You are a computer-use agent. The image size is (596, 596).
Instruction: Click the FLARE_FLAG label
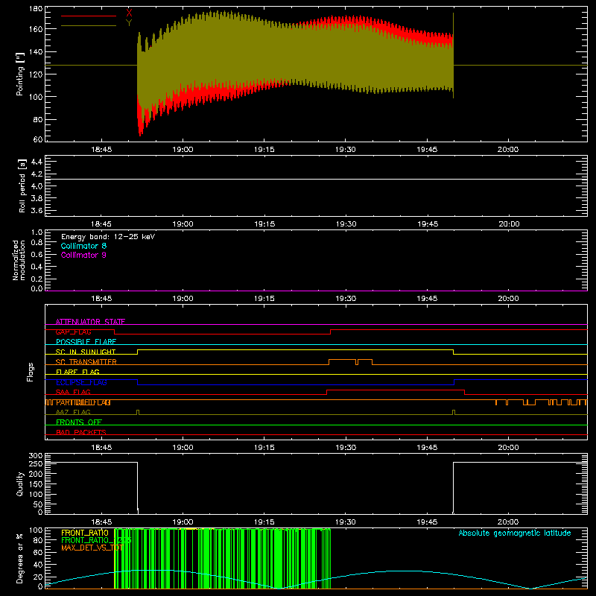coord(77,372)
